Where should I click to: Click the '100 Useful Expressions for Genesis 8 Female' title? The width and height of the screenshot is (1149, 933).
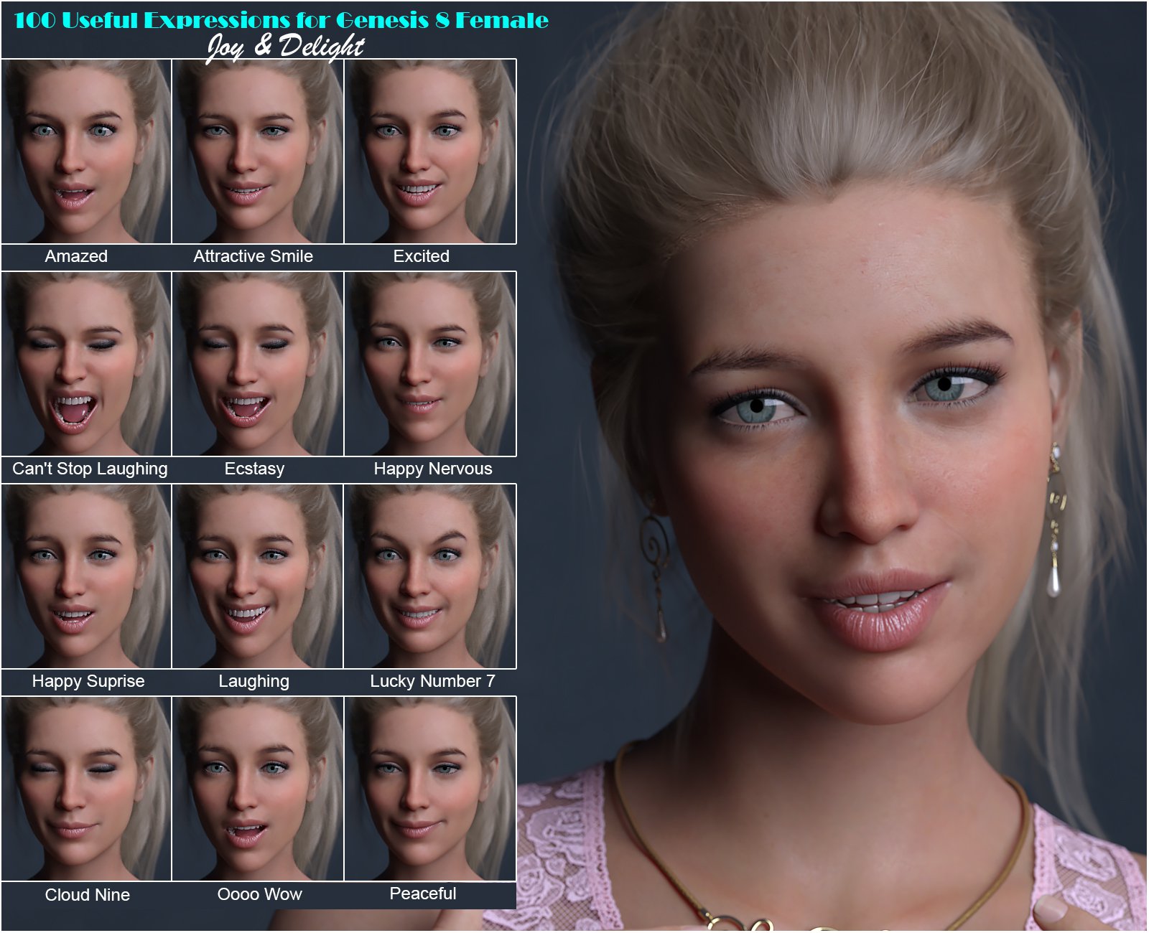pyautogui.click(x=282, y=20)
